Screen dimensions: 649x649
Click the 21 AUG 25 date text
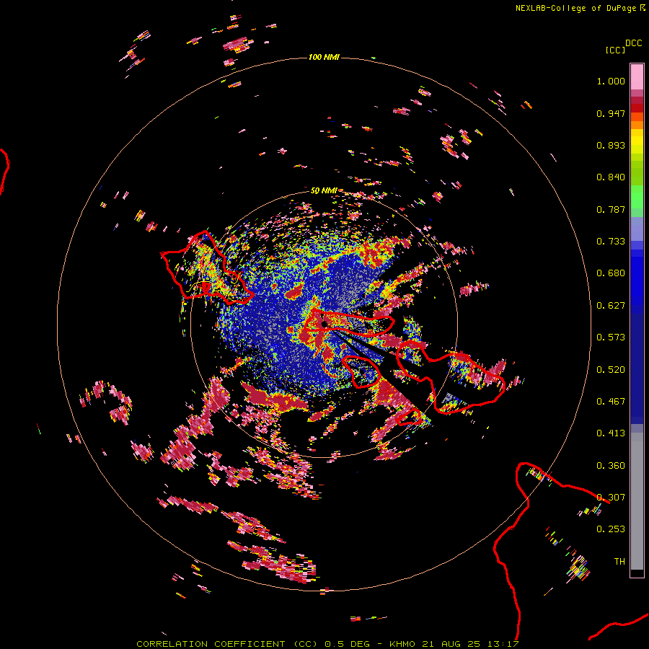pos(451,644)
